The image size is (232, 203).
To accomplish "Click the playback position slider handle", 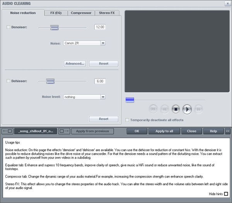I will point(130,100).
